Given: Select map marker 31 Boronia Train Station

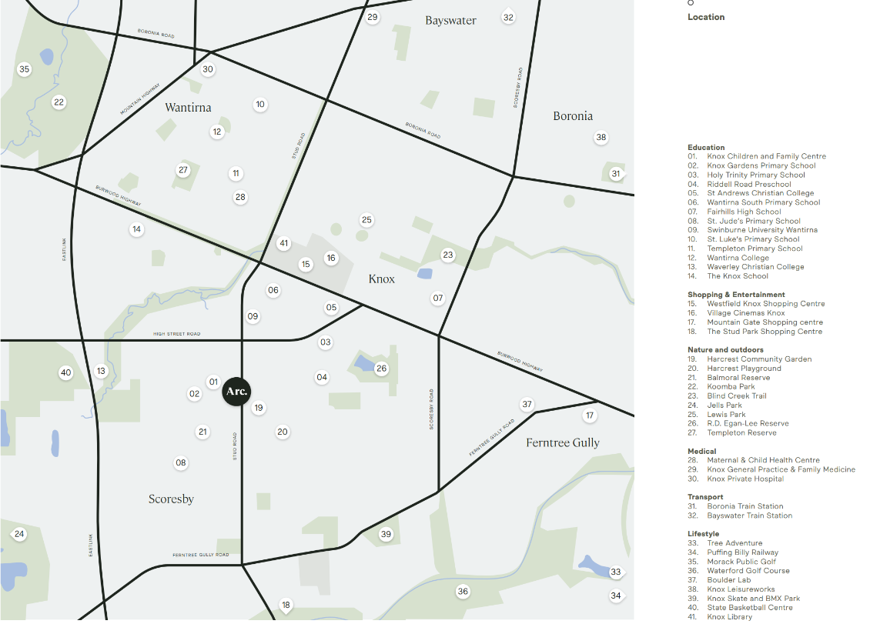Looking at the screenshot, I should coord(616,174).
